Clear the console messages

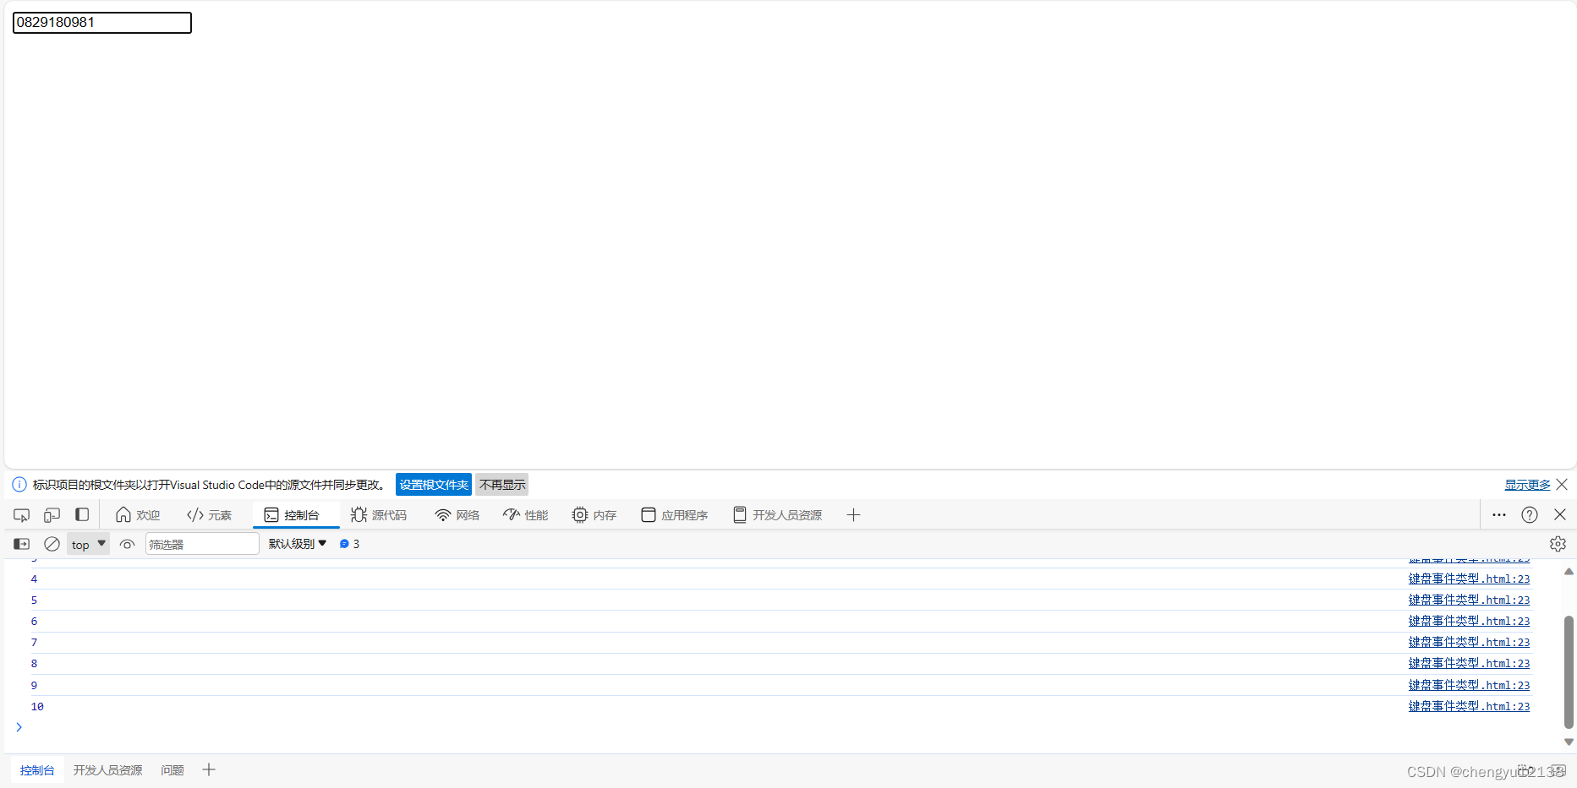[x=52, y=544]
